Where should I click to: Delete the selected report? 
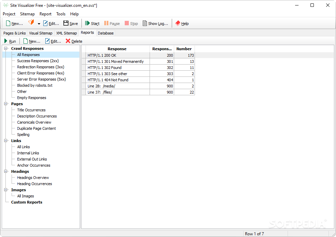tap(74, 41)
